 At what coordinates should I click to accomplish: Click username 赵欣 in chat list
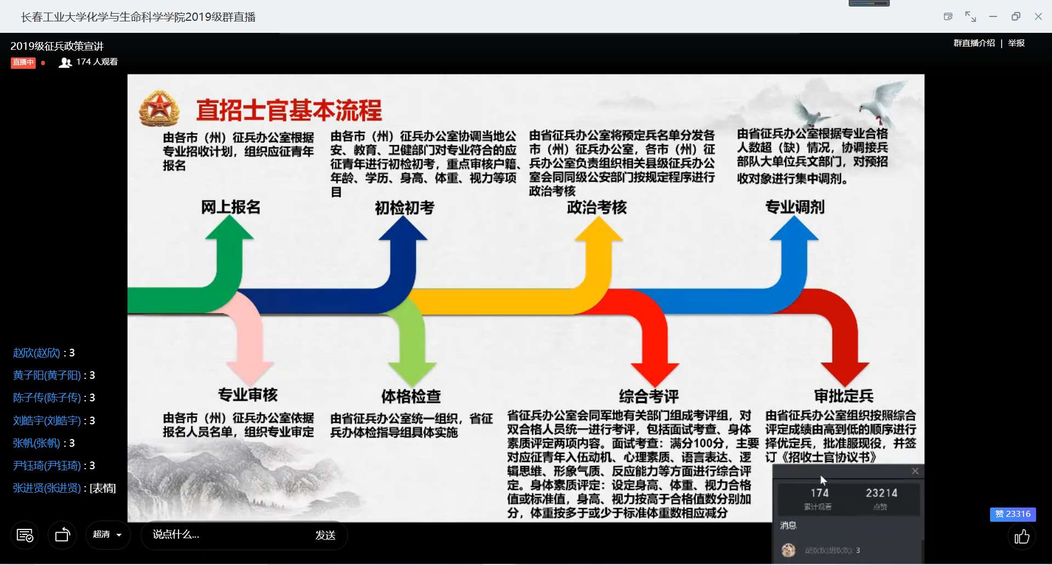pyautogui.click(x=36, y=353)
